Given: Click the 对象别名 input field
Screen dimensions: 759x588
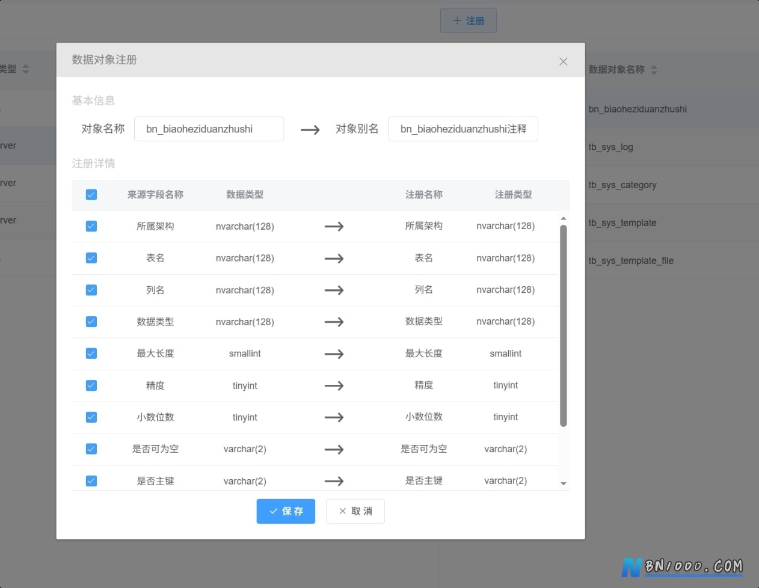Looking at the screenshot, I should pos(463,129).
